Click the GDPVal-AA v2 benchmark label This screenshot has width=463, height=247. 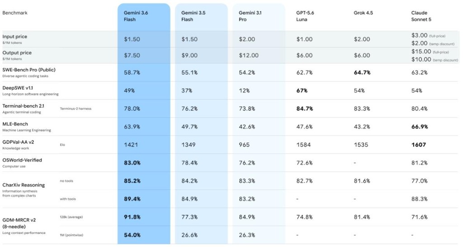(x=18, y=142)
